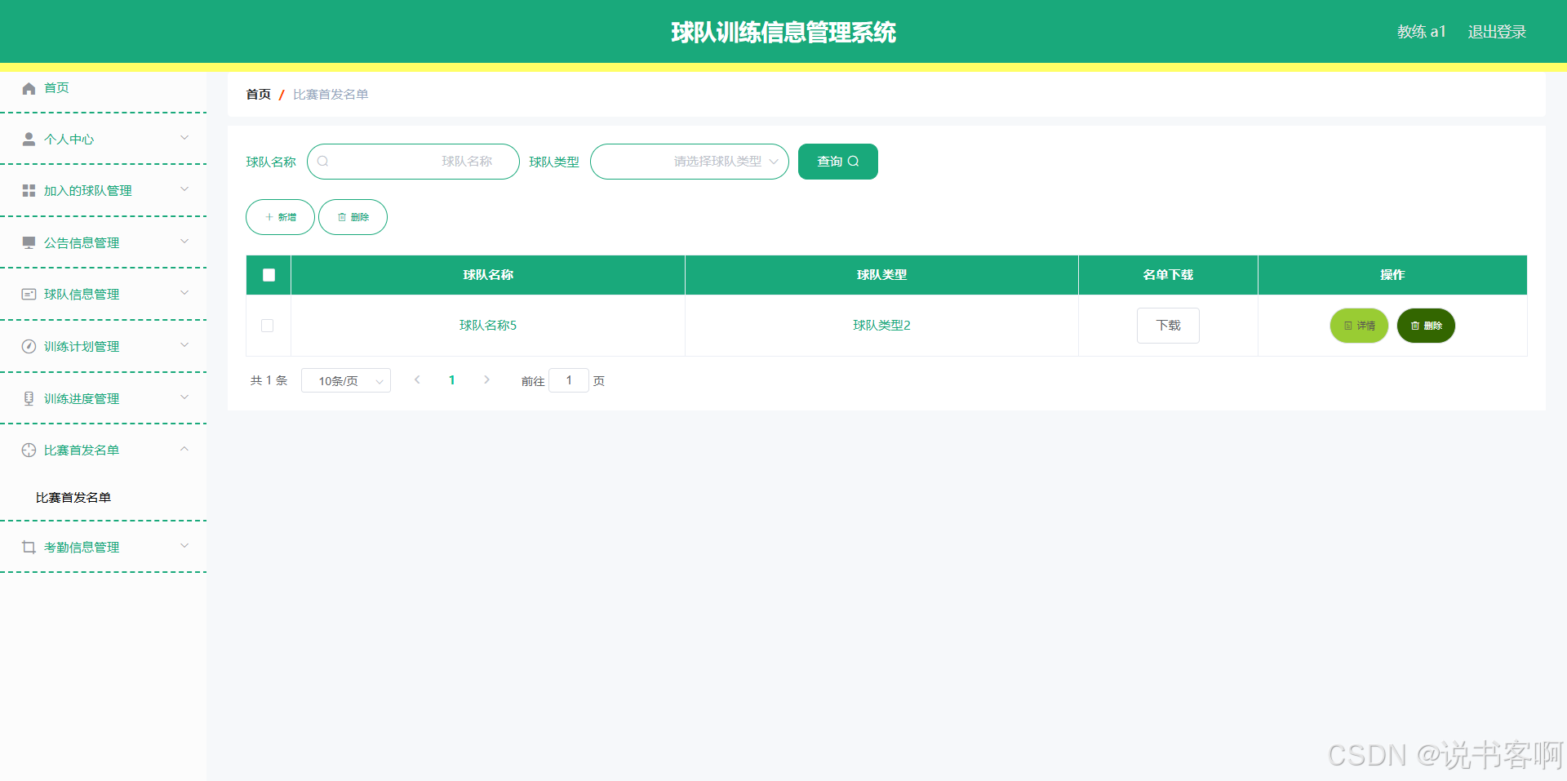Click the 操作 column header

[1392, 275]
